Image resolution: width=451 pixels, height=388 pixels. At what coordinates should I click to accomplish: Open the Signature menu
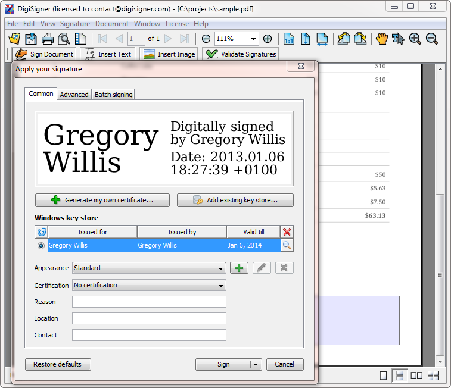point(75,24)
